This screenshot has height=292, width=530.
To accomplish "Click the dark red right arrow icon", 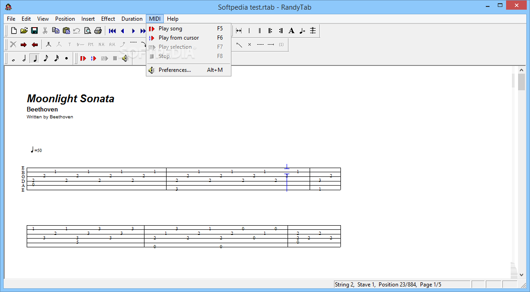I will point(23,45).
